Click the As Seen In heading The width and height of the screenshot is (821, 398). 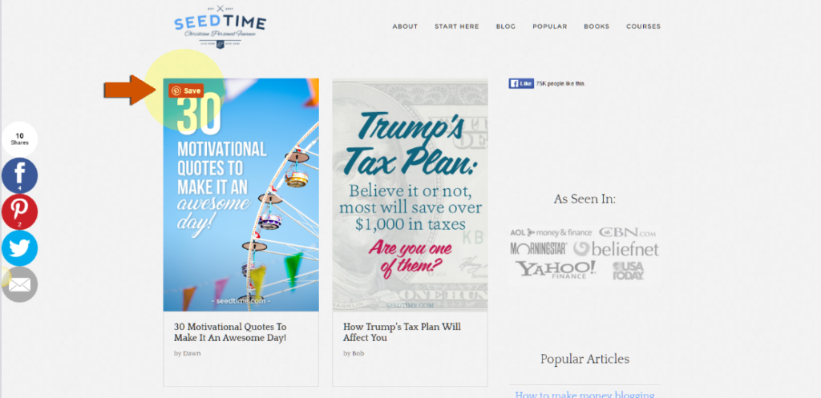coord(584,199)
